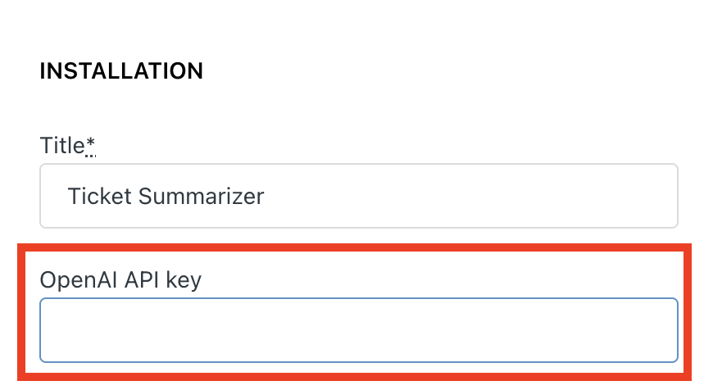Click the word 'Ticket' in the Title field
This screenshot has height=390, width=713.
(x=100, y=197)
